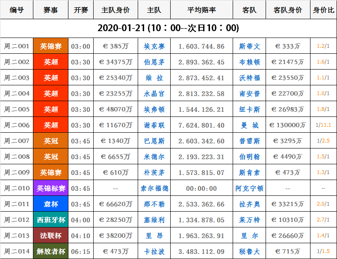Click value ratio 1/11.1
This screenshot has width=337, height=259.
[x=323, y=125]
